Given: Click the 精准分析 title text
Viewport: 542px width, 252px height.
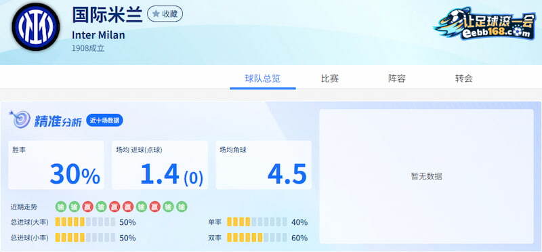Looking at the screenshot, I should pyautogui.click(x=58, y=121).
